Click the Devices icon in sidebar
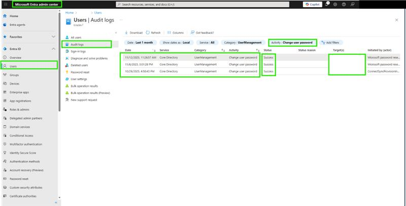Image resolution: width=406 pixels, height=206 pixels. [5, 84]
